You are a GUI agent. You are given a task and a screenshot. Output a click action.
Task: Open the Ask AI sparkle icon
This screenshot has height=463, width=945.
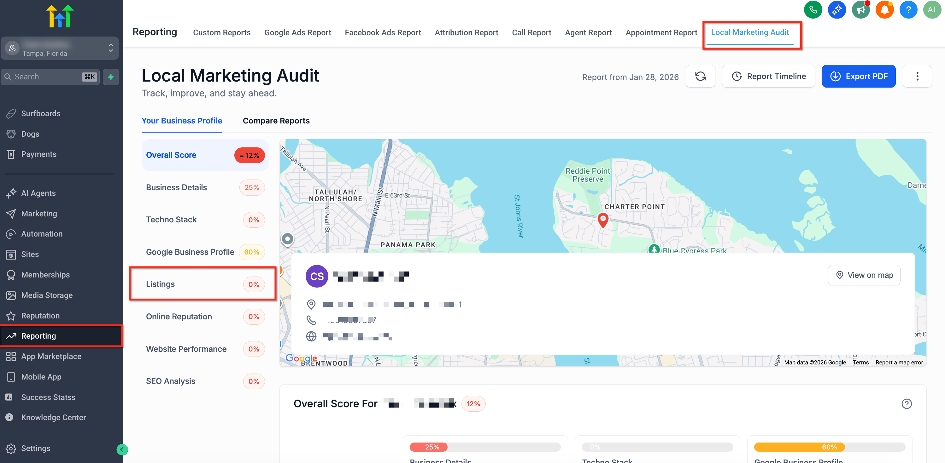(x=836, y=10)
